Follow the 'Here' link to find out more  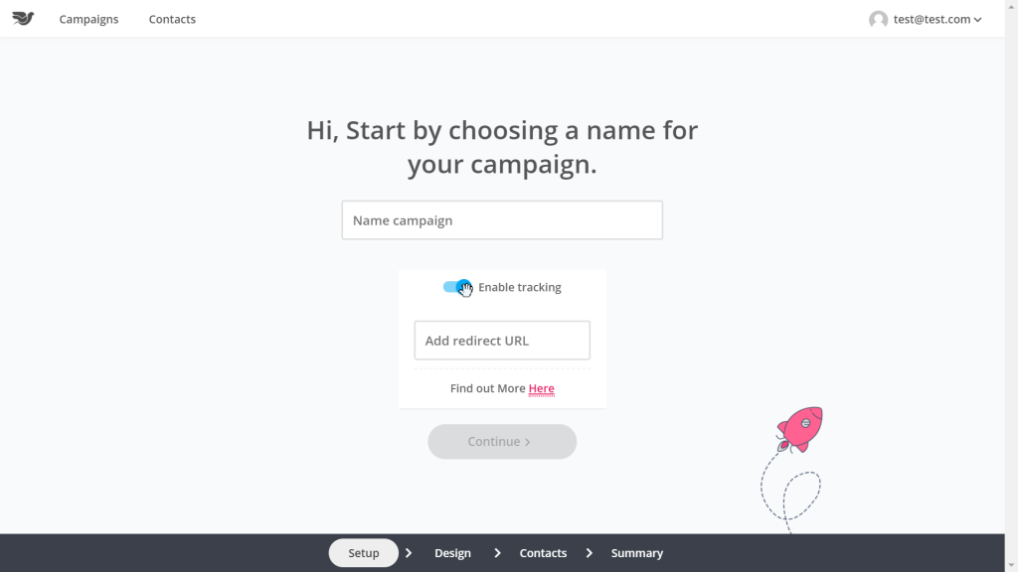[541, 388]
